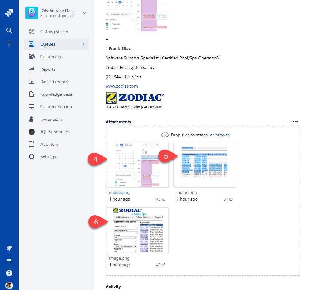Open the Customers page

point(51,57)
